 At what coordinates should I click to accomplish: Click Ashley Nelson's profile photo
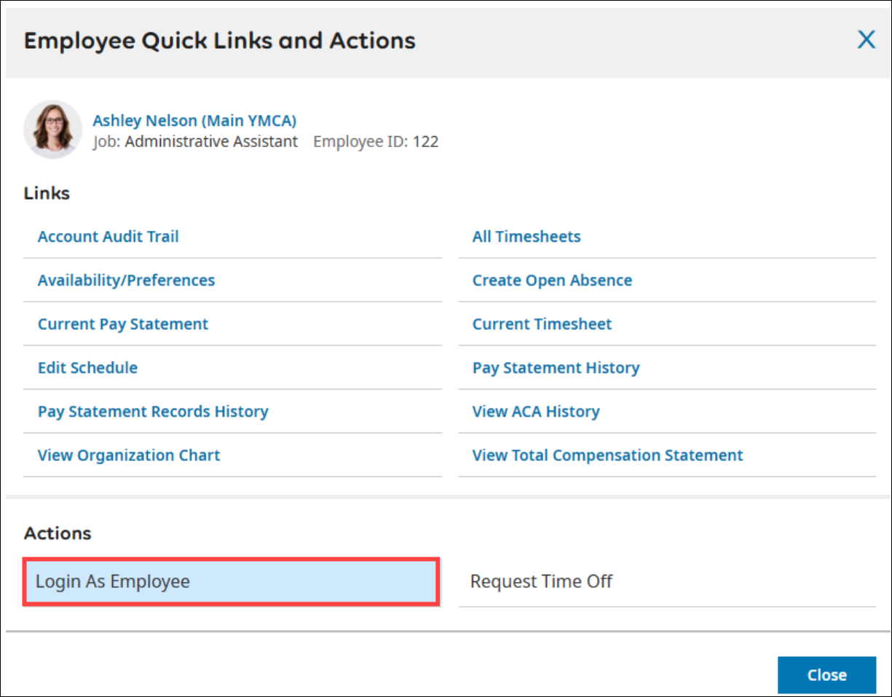coord(52,130)
